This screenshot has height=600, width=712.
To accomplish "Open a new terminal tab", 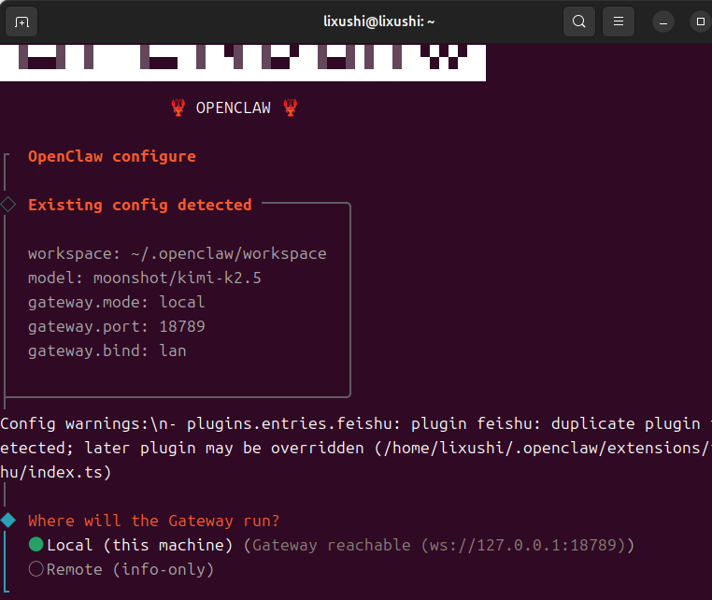I will pos(21,21).
